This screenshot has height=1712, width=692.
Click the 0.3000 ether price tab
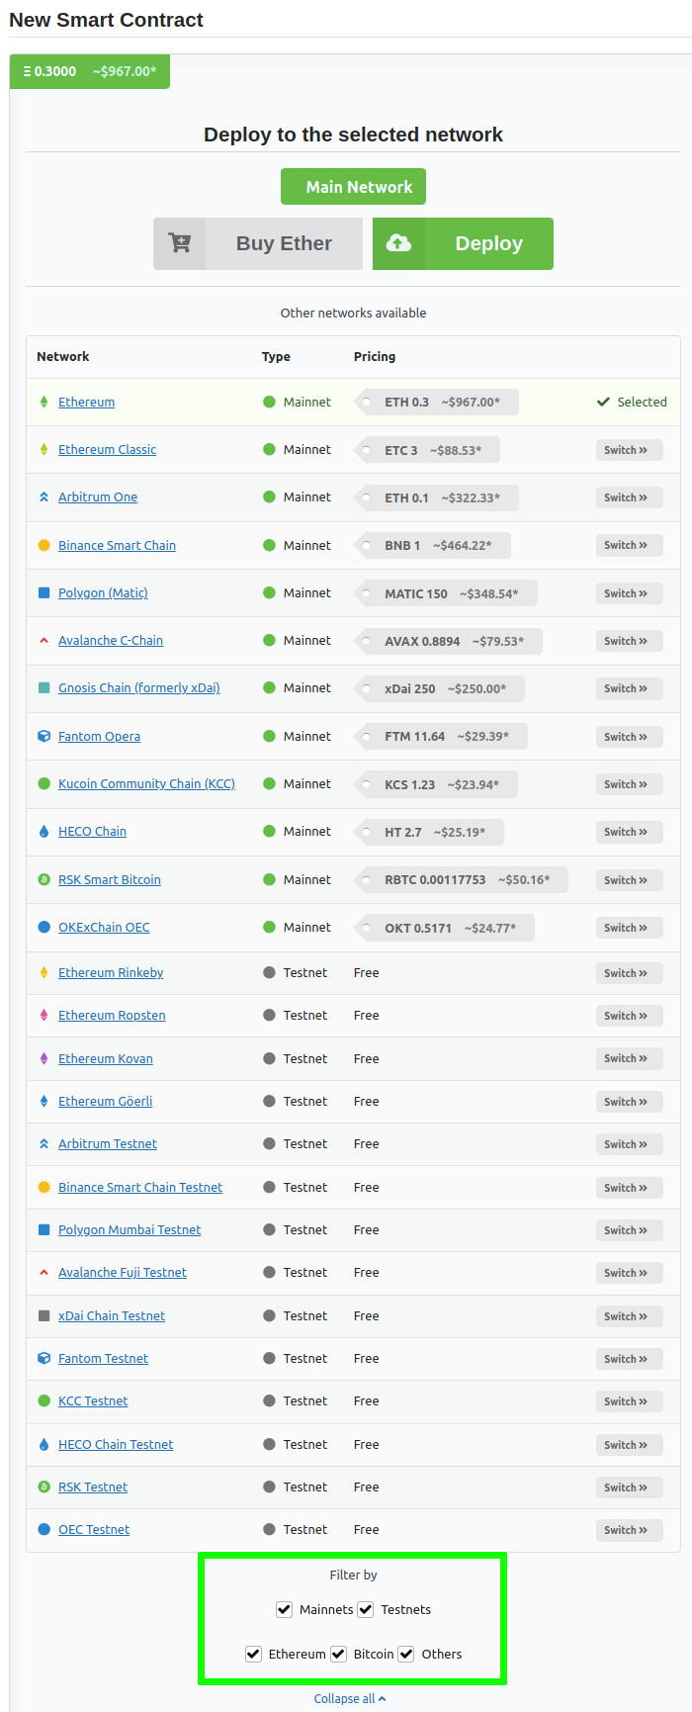[x=90, y=71]
